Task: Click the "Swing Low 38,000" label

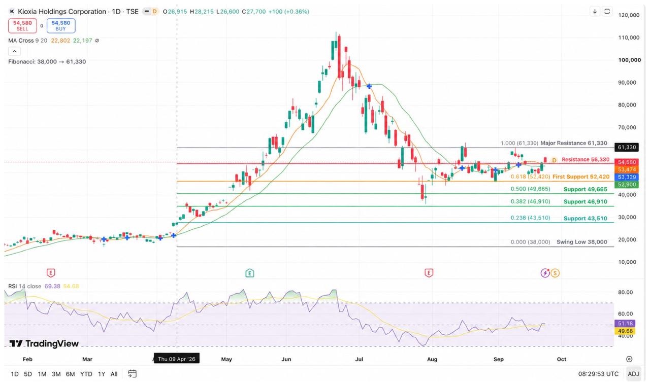Action: pos(582,242)
